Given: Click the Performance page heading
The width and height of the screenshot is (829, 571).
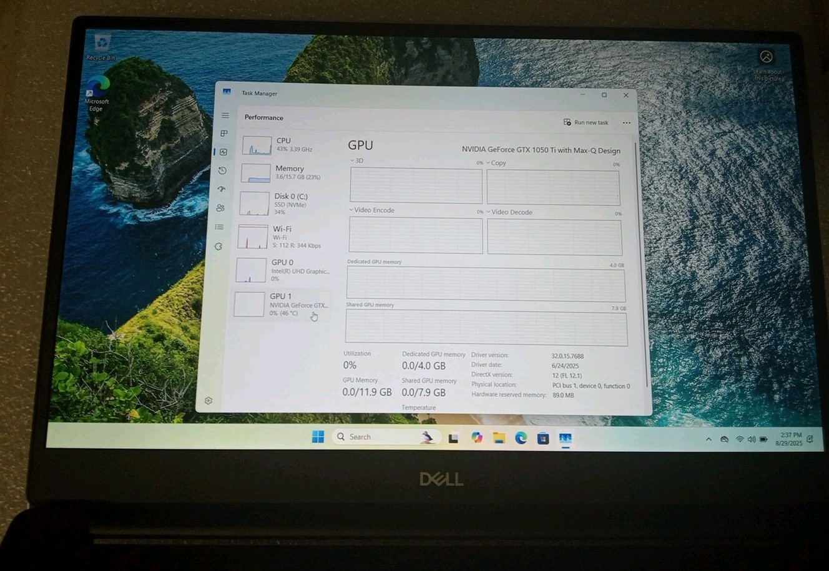Looking at the screenshot, I should click(x=264, y=117).
